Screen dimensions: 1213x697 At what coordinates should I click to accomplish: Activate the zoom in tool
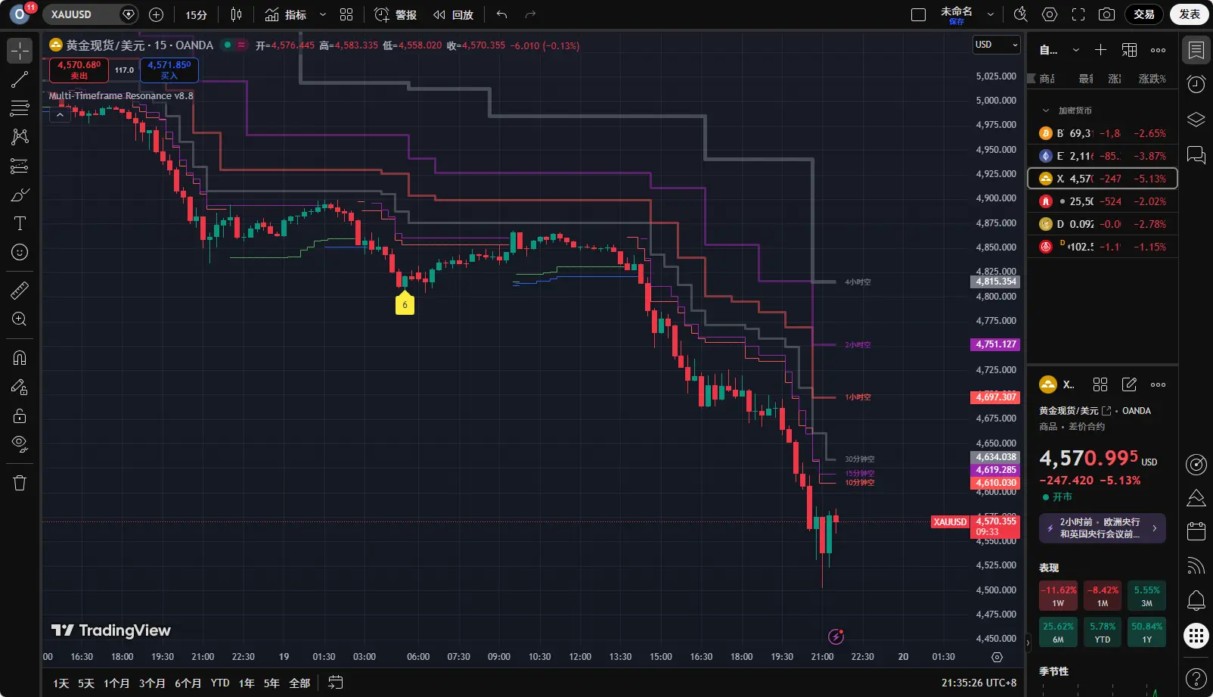point(20,319)
